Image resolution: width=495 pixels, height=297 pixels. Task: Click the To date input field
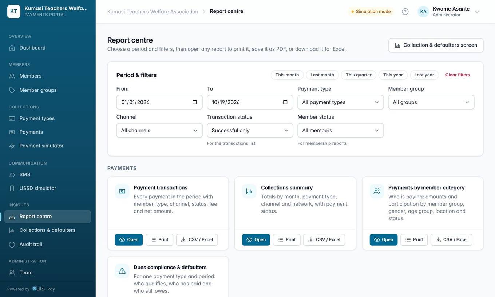tap(250, 102)
